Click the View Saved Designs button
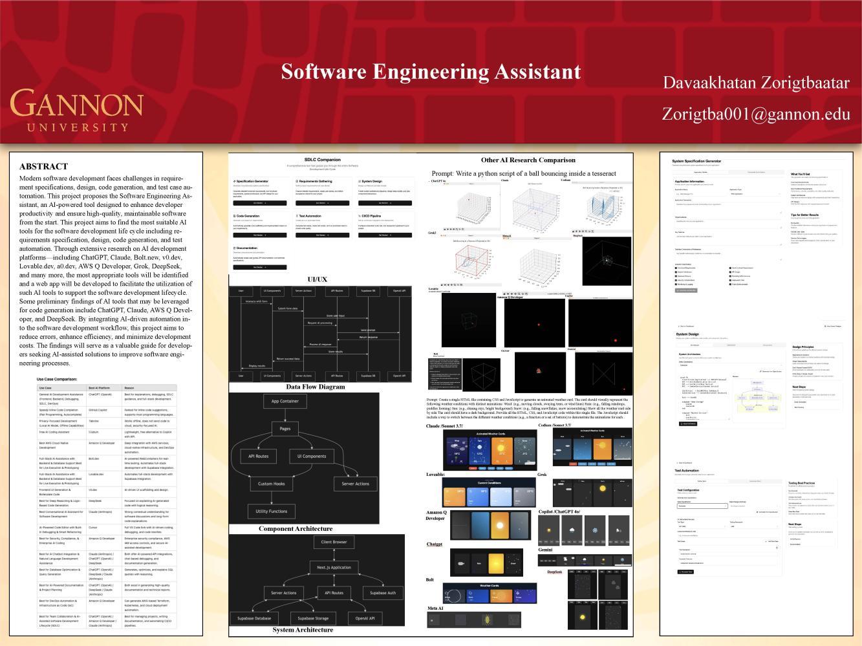 pos(833,327)
